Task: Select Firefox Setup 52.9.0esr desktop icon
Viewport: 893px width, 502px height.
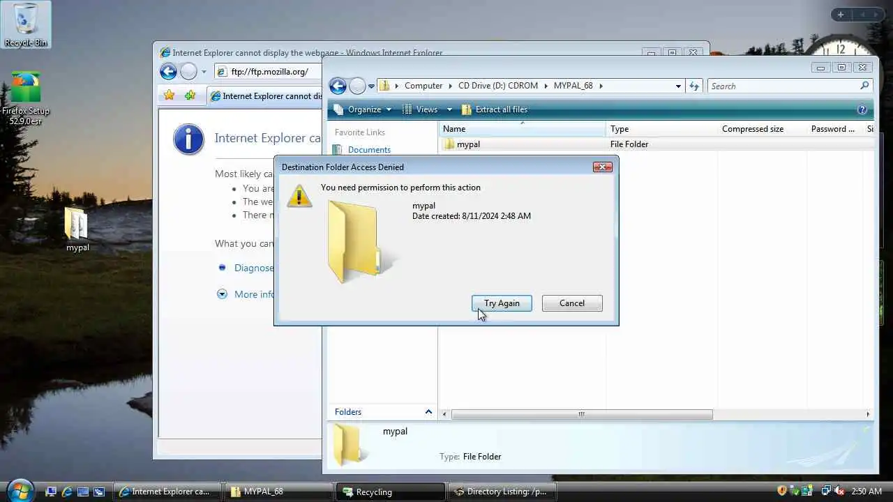Action: pos(26,98)
